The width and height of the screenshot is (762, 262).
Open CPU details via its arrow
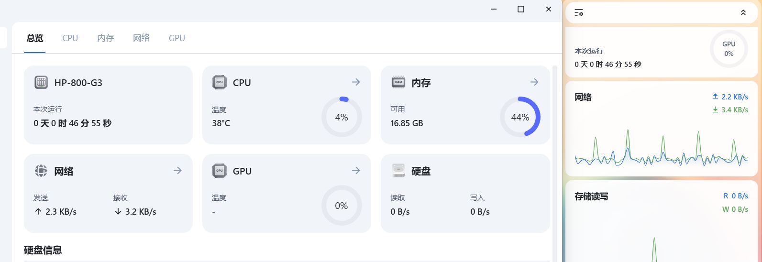[356, 82]
